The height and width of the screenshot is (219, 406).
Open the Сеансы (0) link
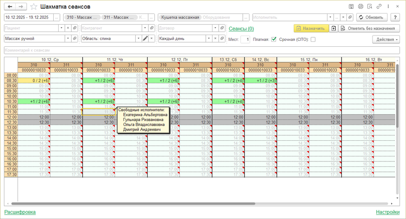click(241, 28)
